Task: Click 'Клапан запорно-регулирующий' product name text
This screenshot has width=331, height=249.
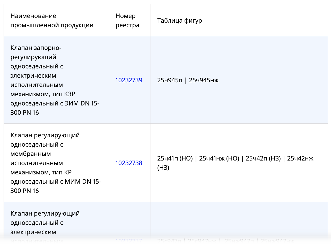Action: (36, 52)
